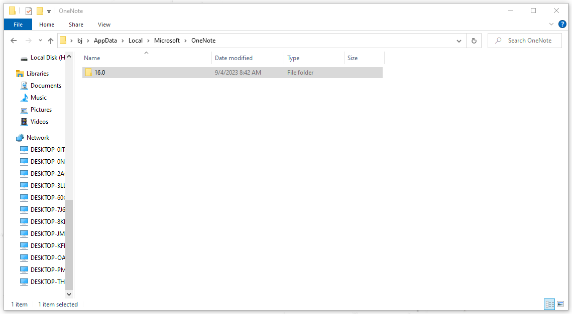Expand the chevron after AppData breadcrumb

[123, 41]
